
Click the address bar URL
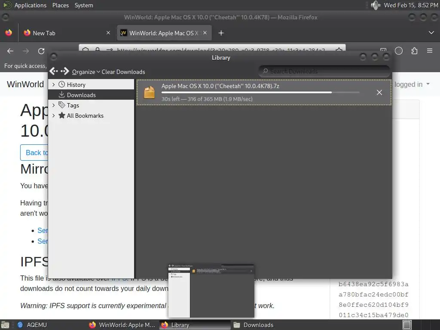click(x=220, y=50)
